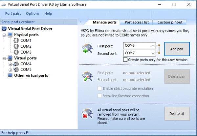
Task: Click the 'For help press F1' status text
Action: tap(15, 133)
